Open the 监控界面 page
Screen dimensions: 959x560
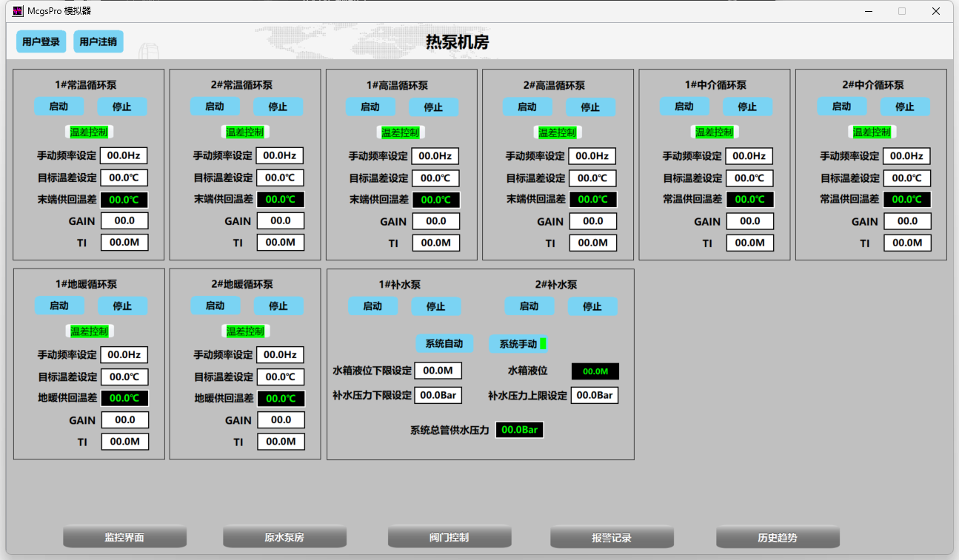124,537
